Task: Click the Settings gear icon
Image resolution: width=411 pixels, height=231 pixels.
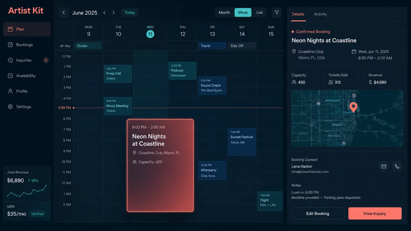Action: [x=10, y=107]
